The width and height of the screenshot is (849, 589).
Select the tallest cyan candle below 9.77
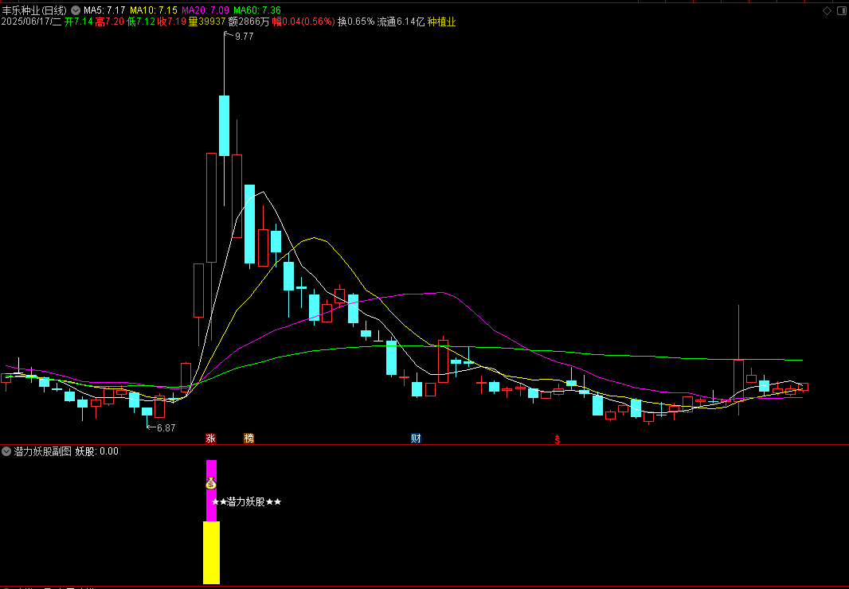[x=224, y=126]
